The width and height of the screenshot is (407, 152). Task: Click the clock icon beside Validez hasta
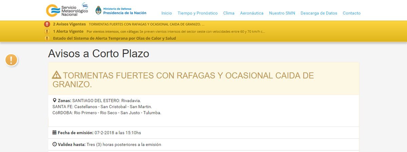[55, 145]
